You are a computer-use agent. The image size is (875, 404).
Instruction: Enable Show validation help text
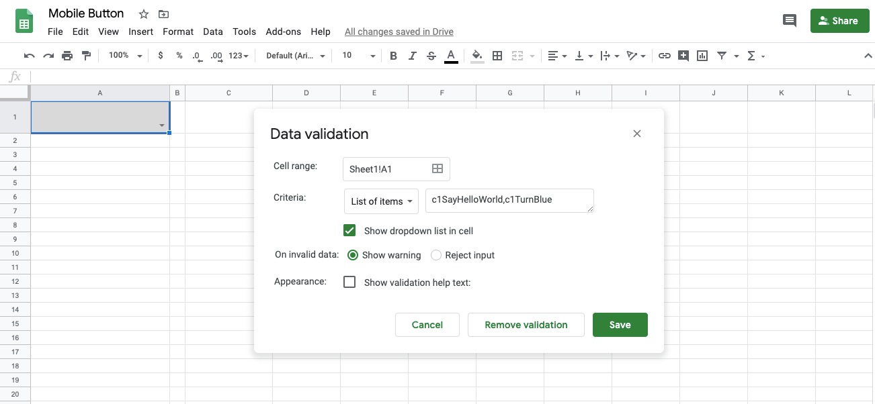point(349,282)
